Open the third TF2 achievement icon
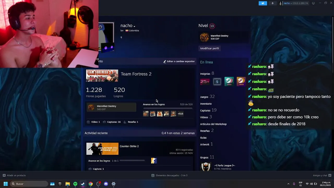This screenshot has height=188, width=334. [x=159, y=114]
